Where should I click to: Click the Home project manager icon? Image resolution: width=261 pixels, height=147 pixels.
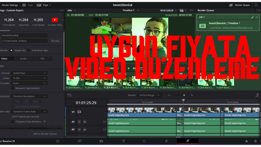point(246,141)
